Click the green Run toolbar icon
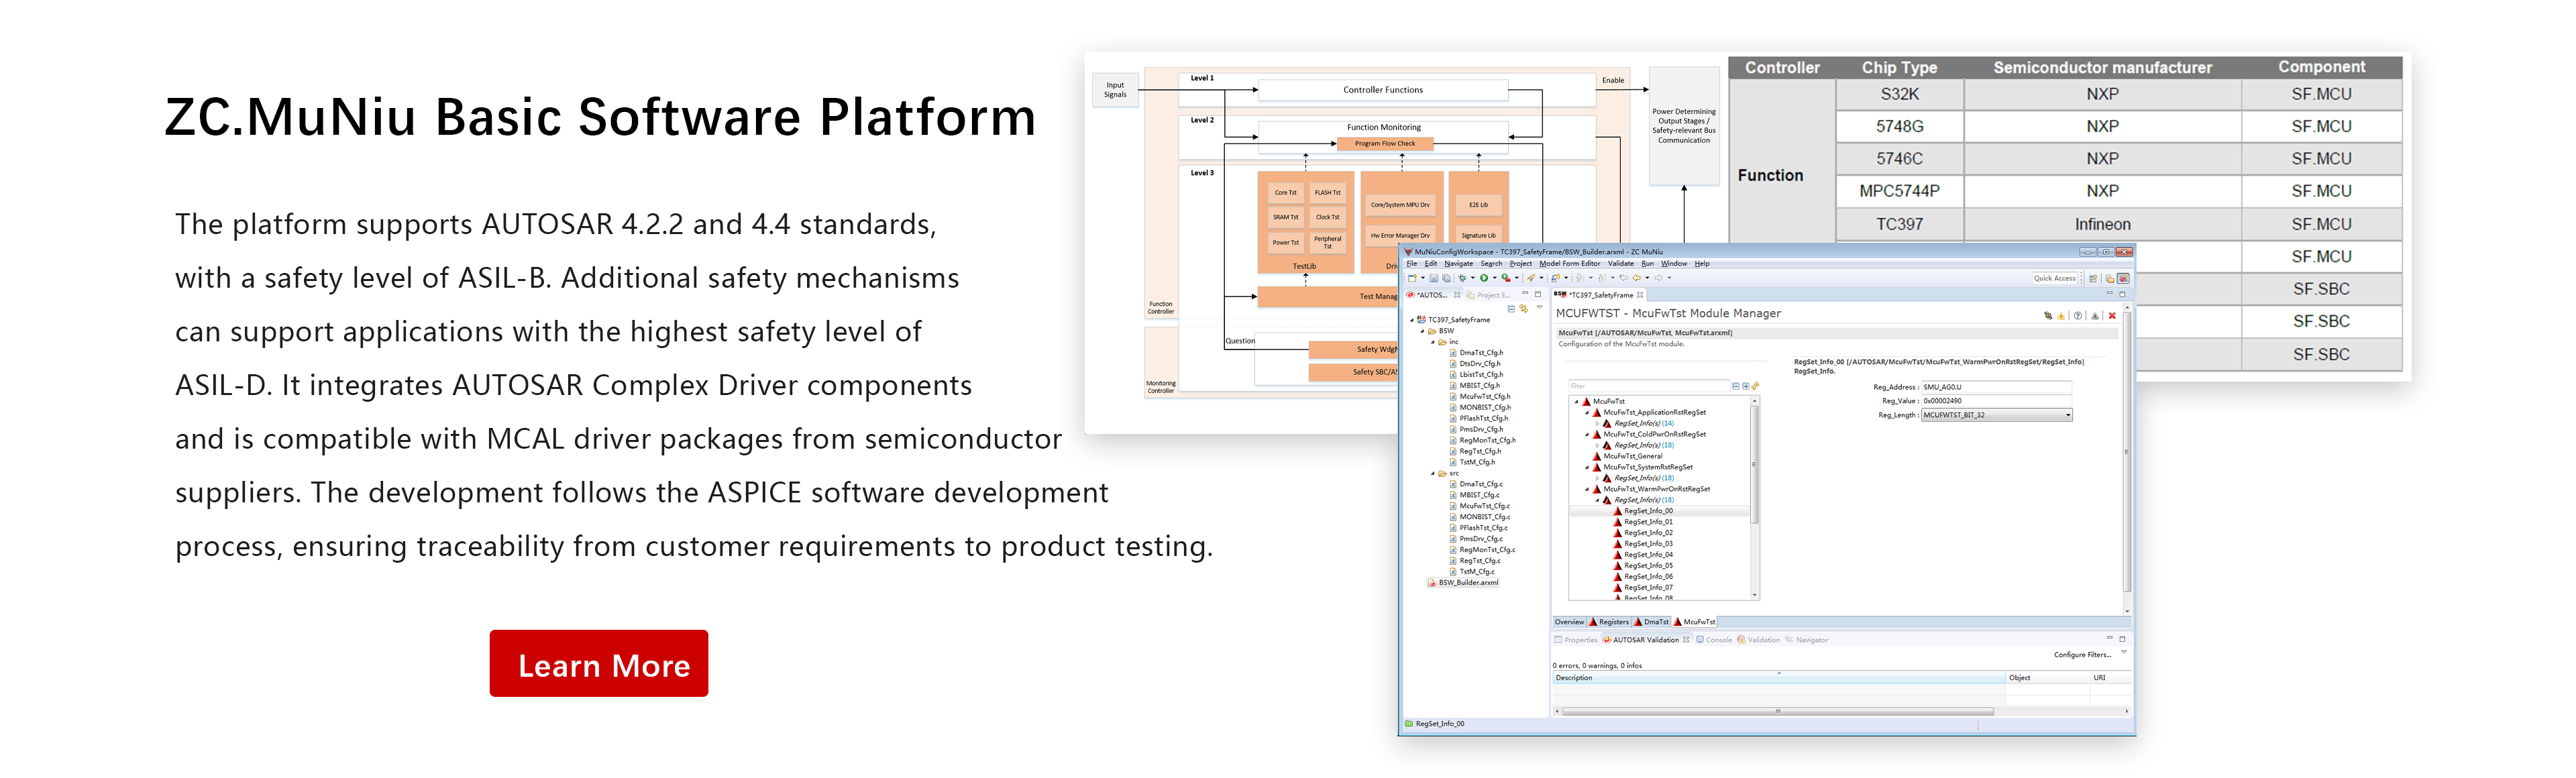This screenshot has height=778, width=2576. point(1485,278)
